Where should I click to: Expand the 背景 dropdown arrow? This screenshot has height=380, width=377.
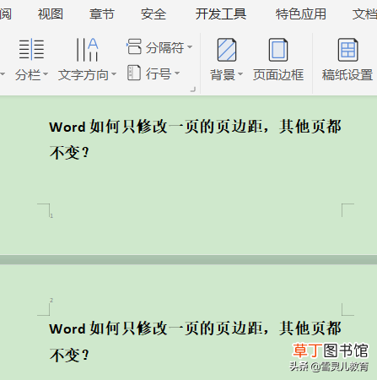[240, 74]
